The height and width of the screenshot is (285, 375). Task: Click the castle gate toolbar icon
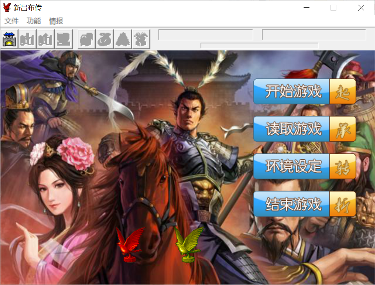[9, 39]
